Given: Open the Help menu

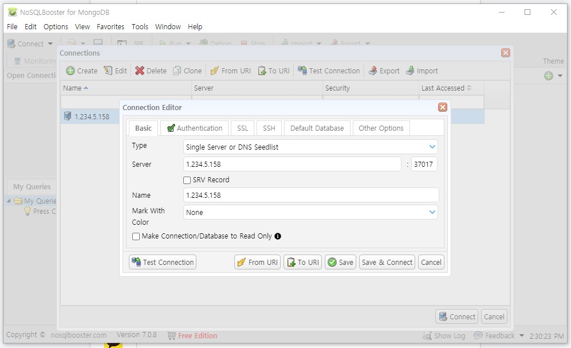Looking at the screenshot, I should click(195, 26).
